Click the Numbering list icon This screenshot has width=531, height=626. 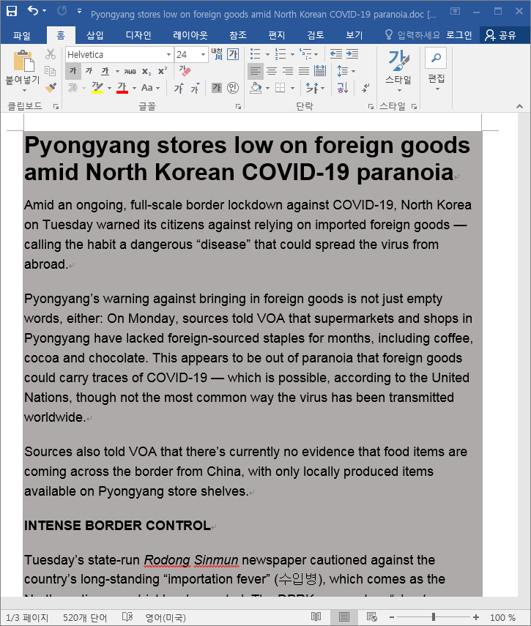point(281,53)
